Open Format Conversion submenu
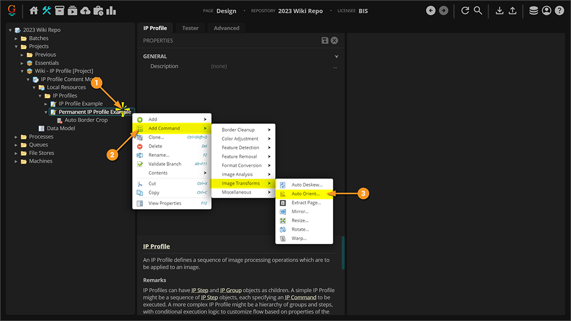 point(243,165)
